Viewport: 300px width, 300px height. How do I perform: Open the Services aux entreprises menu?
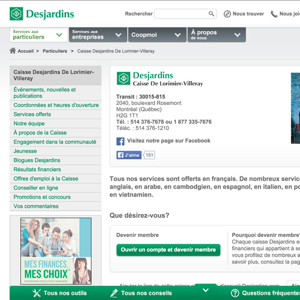(x=98, y=34)
